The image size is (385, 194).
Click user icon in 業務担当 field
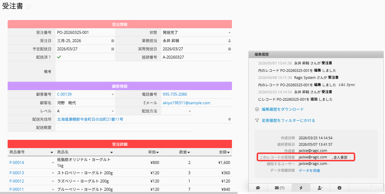230,41
